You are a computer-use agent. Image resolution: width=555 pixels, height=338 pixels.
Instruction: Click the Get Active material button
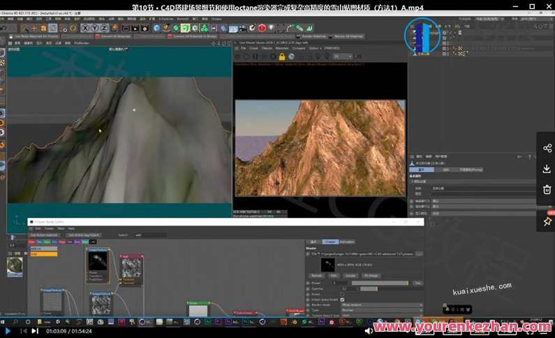coord(43,235)
